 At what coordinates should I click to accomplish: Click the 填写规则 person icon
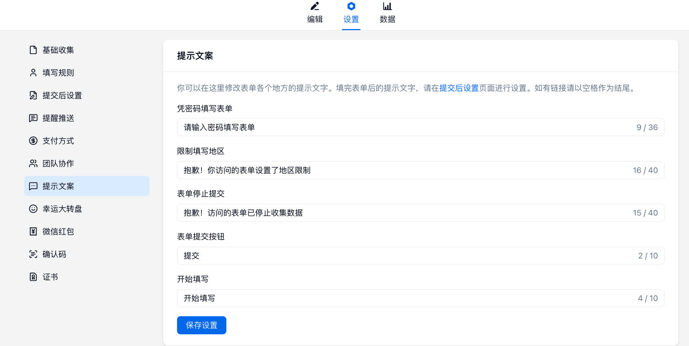pos(33,73)
